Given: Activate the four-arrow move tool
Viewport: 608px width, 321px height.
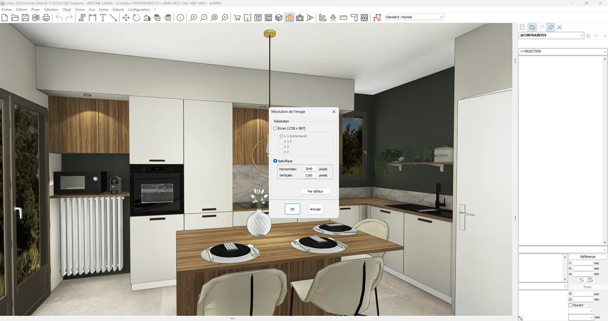Looking at the screenshot, I should [x=126, y=18].
